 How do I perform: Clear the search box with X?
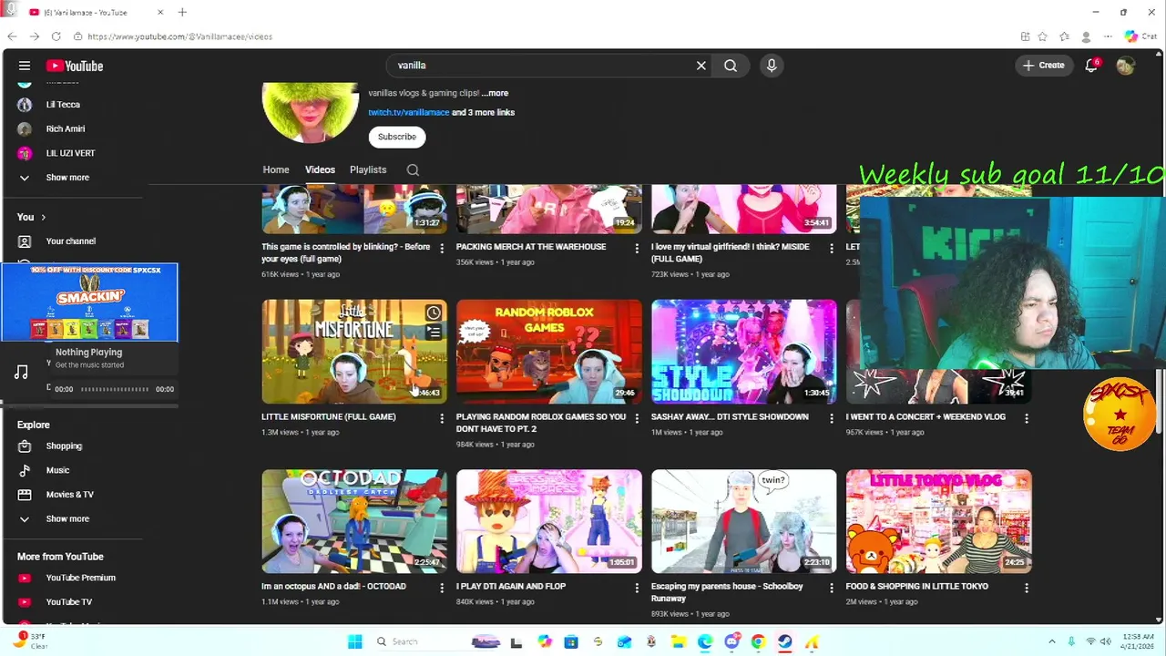coord(701,66)
